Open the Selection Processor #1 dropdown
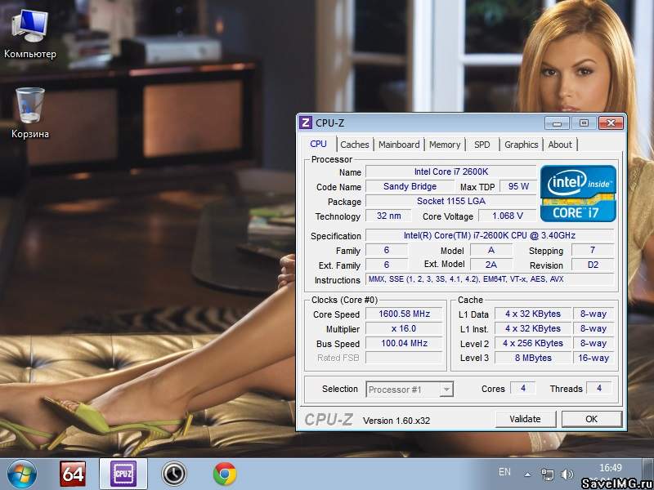 click(410, 390)
